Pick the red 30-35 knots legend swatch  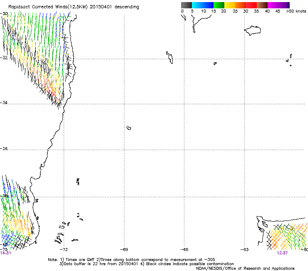[x=251, y=5]
